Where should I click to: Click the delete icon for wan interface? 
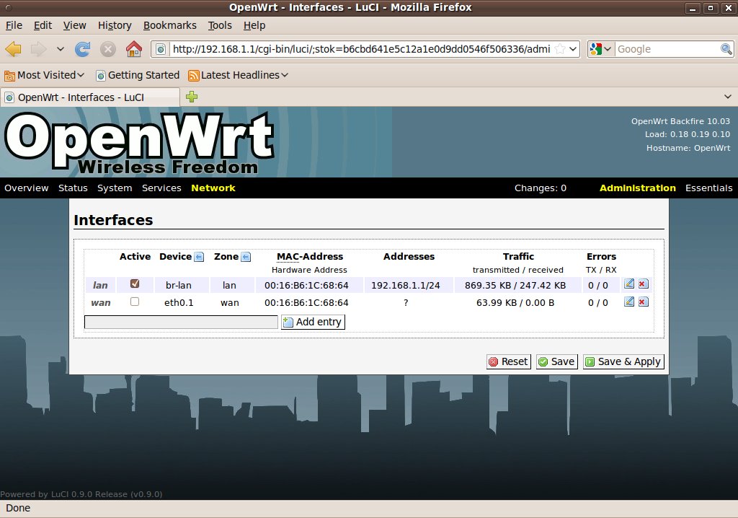[643, 302]
